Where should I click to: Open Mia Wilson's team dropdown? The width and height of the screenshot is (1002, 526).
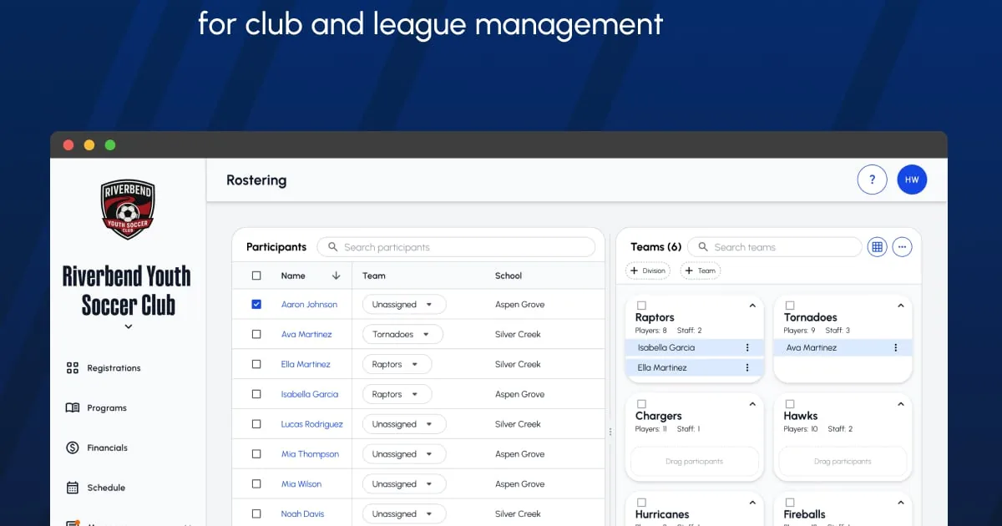point(404,485)
